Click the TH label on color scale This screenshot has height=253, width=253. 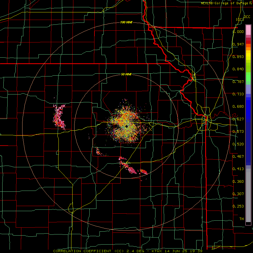(241, 219)
